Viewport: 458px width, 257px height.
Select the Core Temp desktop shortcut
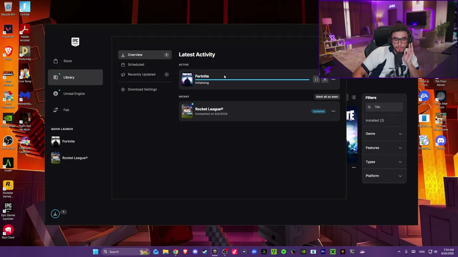point(25,76)
